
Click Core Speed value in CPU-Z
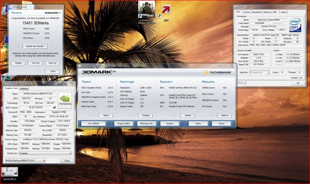(x=258, y=54)
